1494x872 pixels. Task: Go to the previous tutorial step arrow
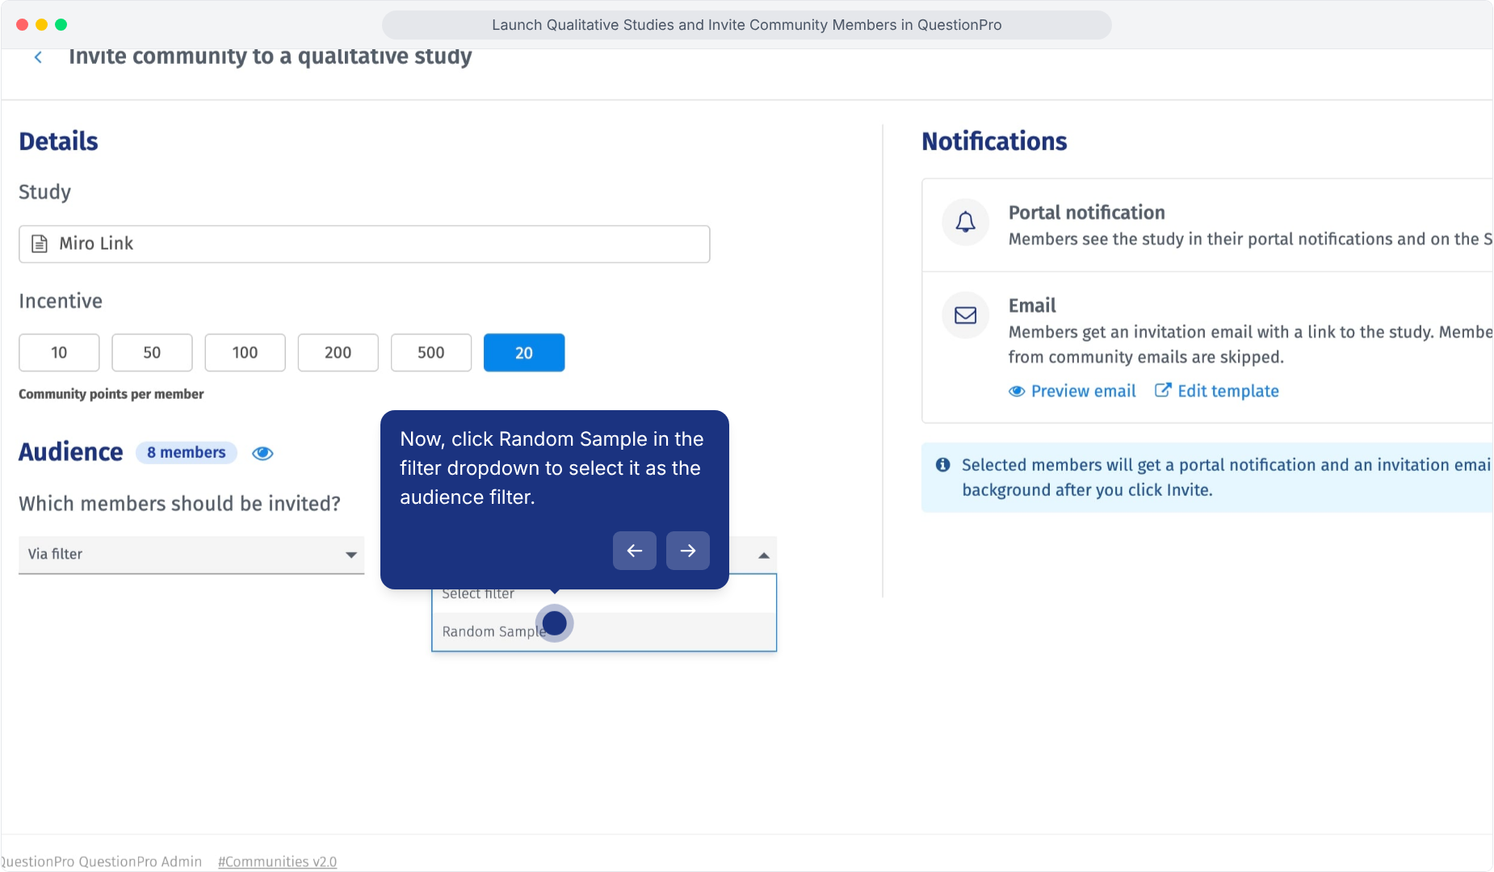[x=635, y=551]
